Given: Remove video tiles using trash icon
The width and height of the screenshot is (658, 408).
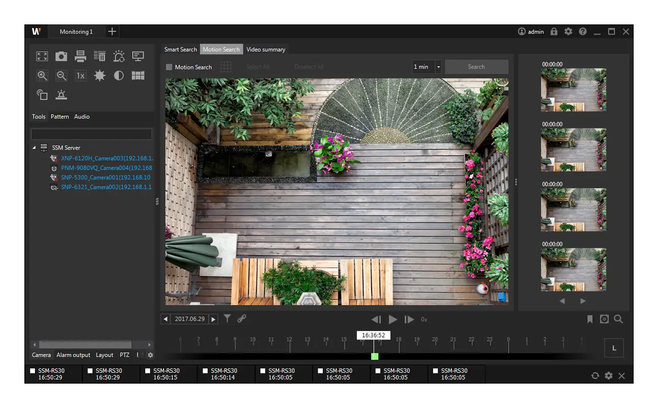Looking at the screenshot, I should coord(100,56).
